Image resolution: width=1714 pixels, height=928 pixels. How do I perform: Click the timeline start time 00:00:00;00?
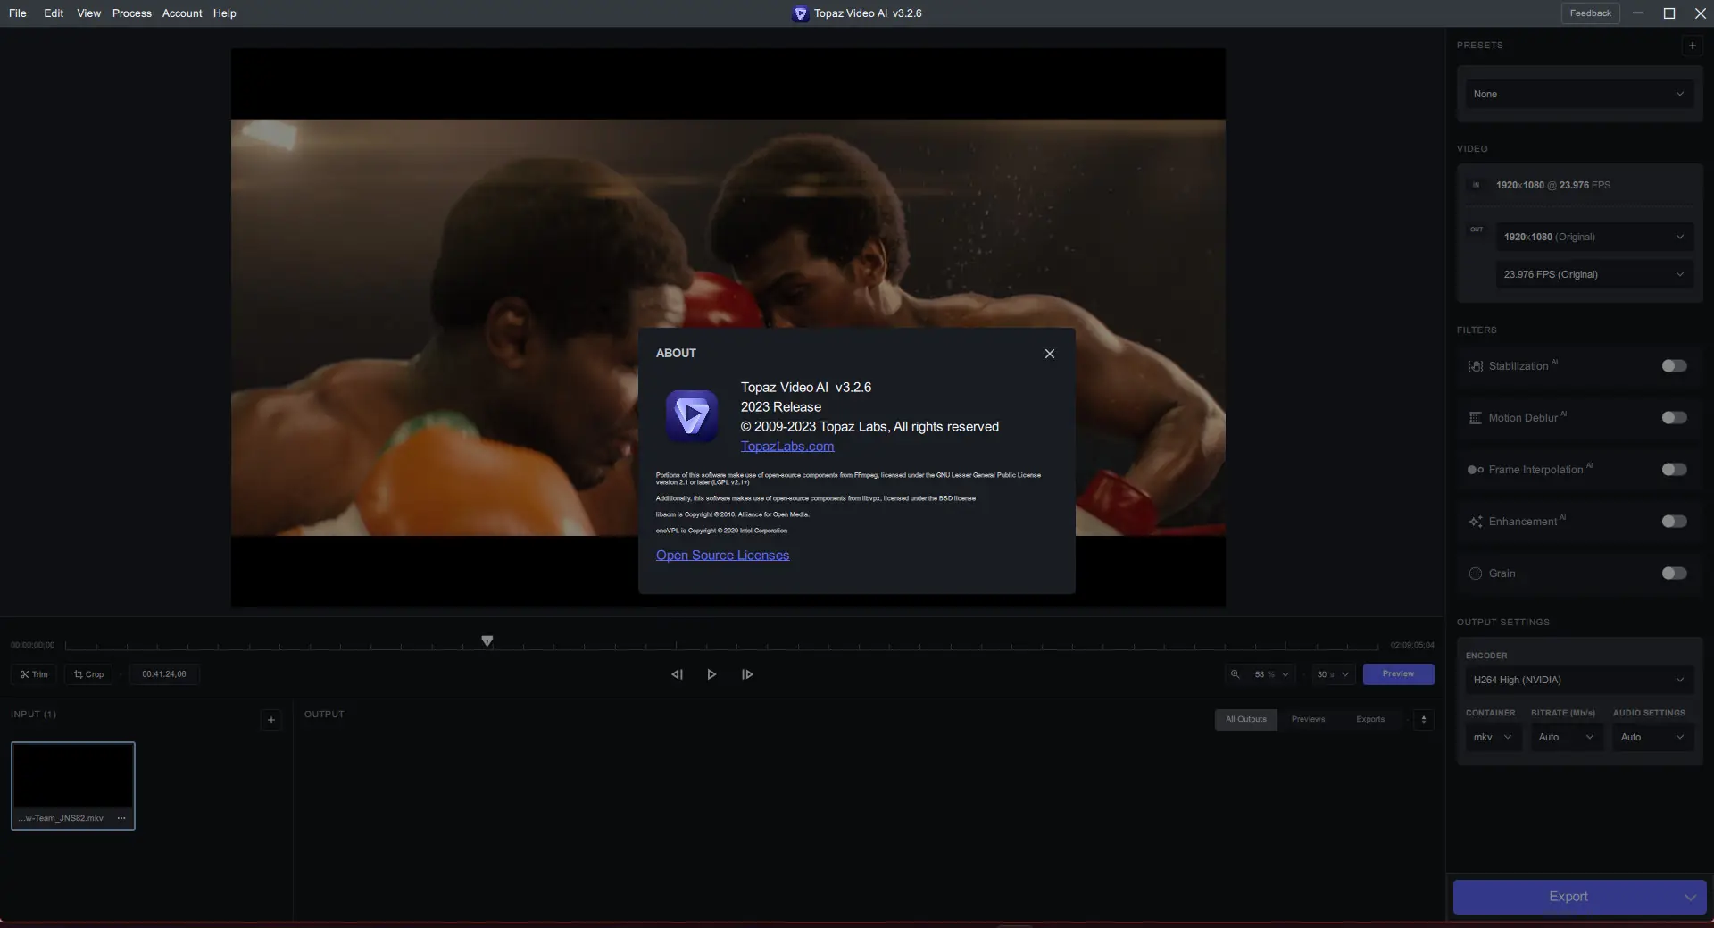click(32, 645)
